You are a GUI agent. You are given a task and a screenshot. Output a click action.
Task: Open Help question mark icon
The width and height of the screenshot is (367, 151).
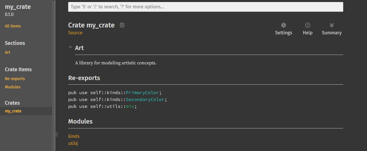click(x=307, y=25)
